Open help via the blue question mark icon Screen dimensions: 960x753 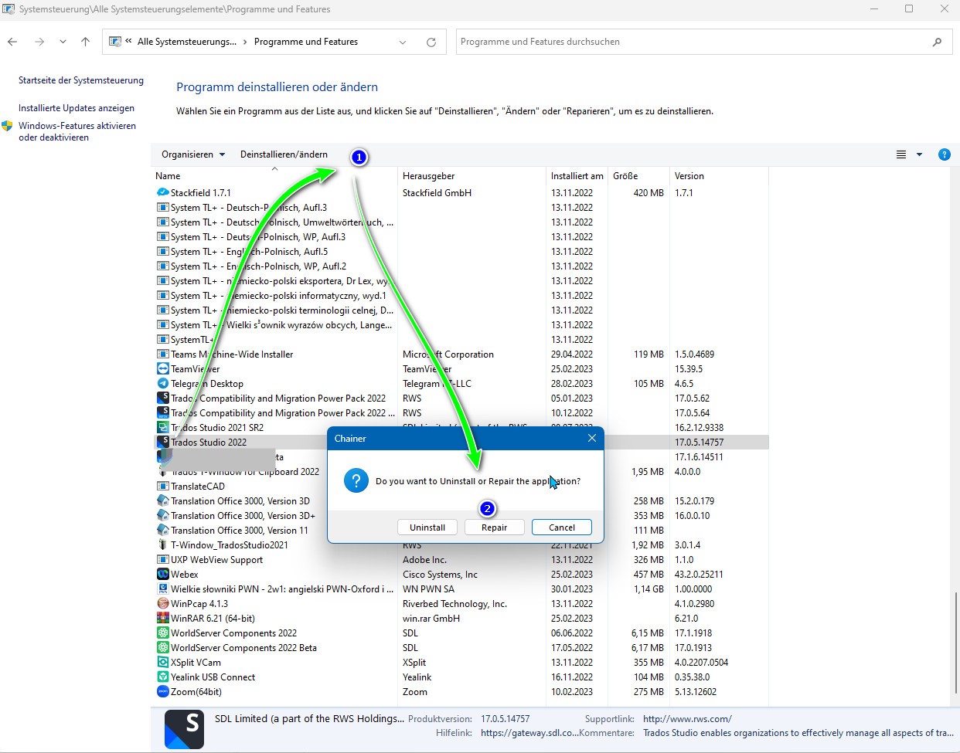click(944, 154)
